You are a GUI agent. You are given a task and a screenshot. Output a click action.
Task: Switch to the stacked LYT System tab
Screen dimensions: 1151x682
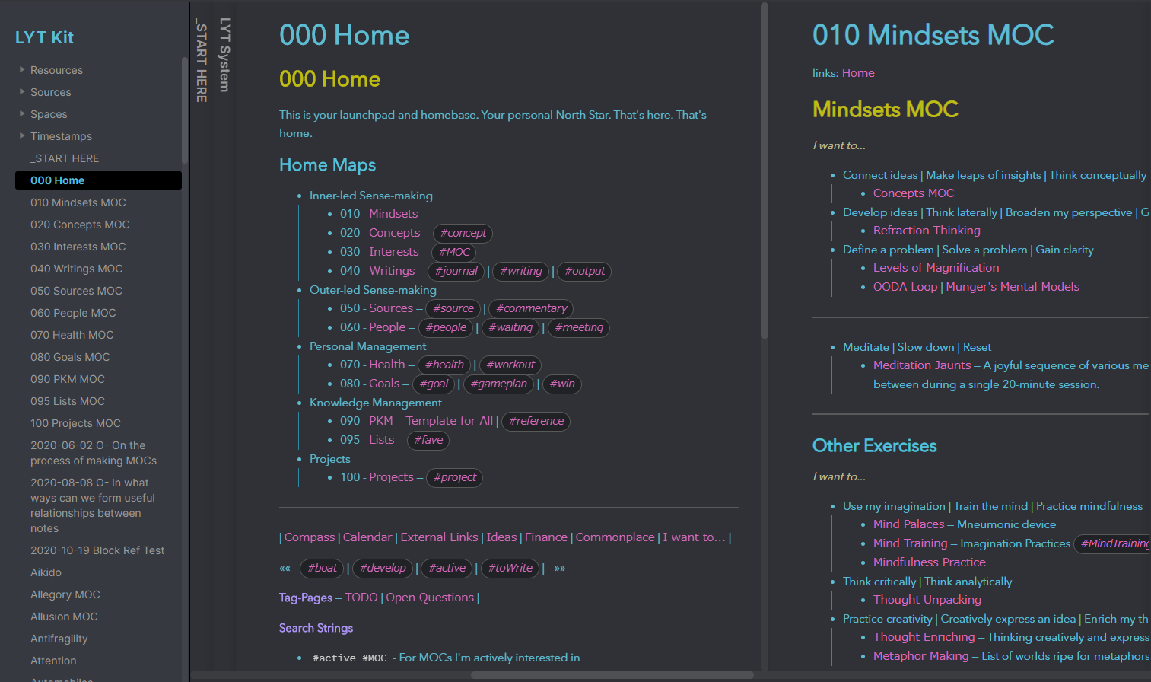point(224,55)
